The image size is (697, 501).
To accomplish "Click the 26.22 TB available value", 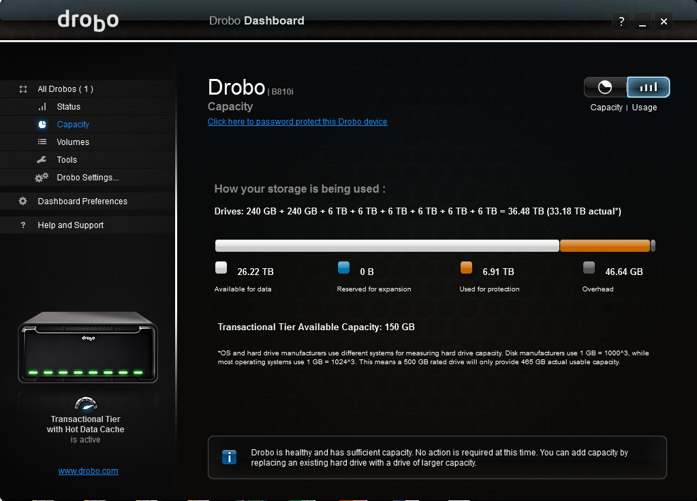I will [255, 272].
